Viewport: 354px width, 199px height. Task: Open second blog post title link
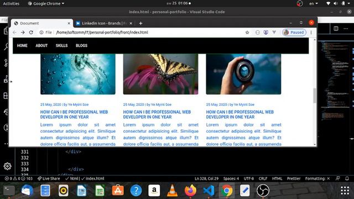tap(157, 114)
